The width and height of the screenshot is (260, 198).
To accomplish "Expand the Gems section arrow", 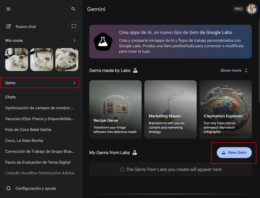I will [x=74, y=83].
